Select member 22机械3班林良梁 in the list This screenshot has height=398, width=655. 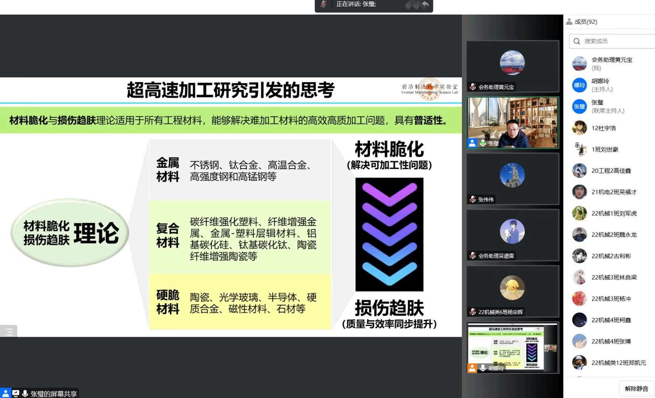(614, 277)
